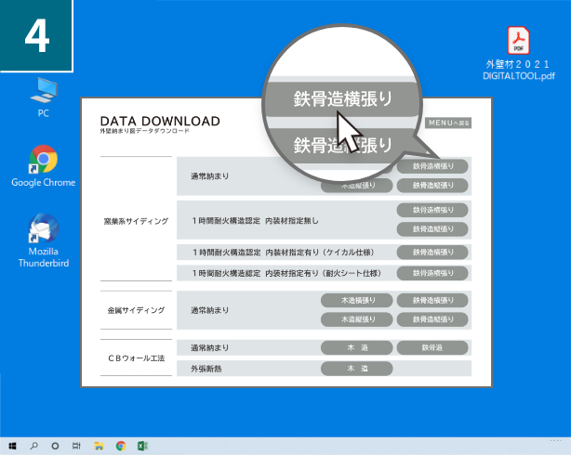The height and width of the screenshot is (455, 571).
Task: Open Task View in the taskbar
Action: (x=77, y=446)
